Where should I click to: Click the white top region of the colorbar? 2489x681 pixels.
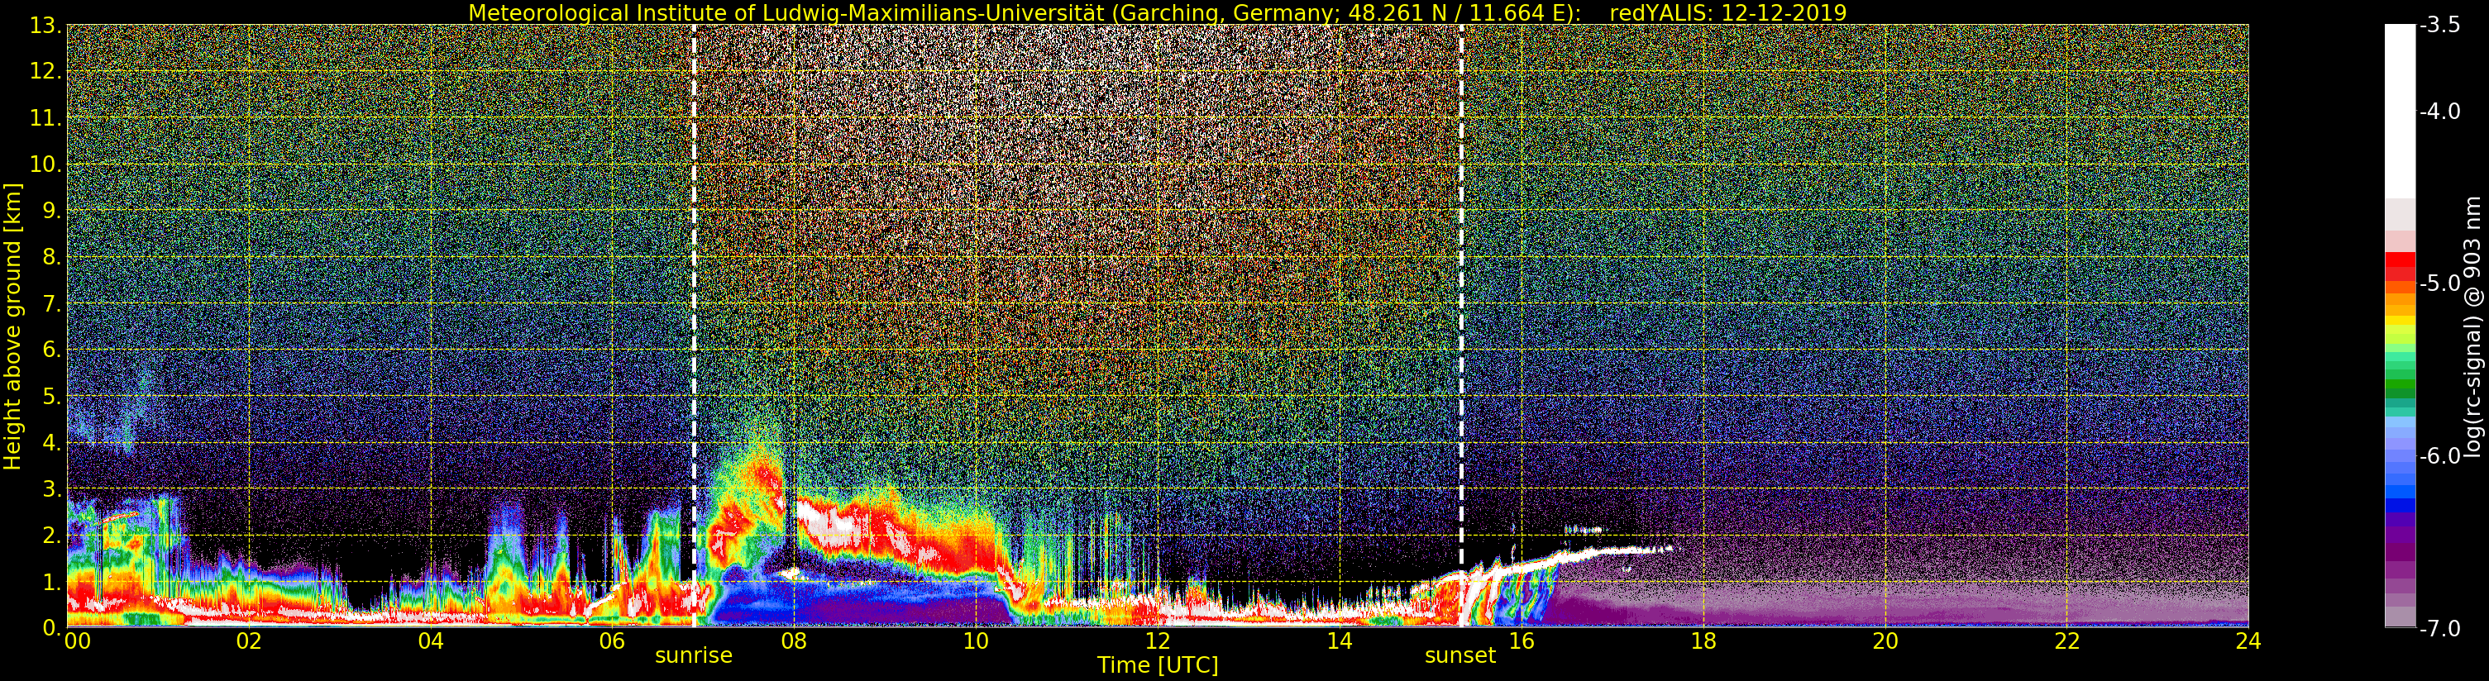tap(2400, 111)
